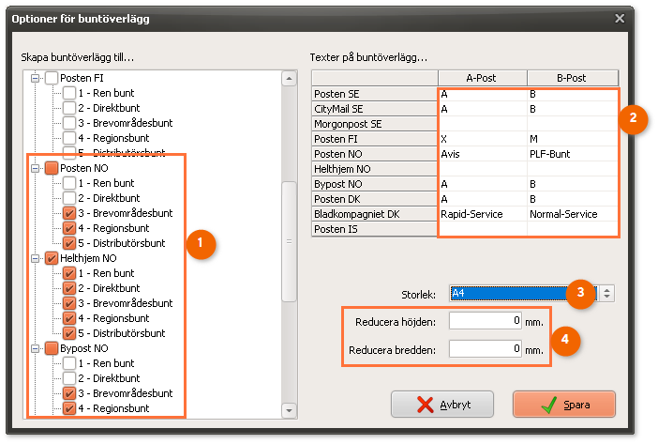
Task: Check Posten FI 4 - Regionsbunt
Action: (x=69, y=138)
